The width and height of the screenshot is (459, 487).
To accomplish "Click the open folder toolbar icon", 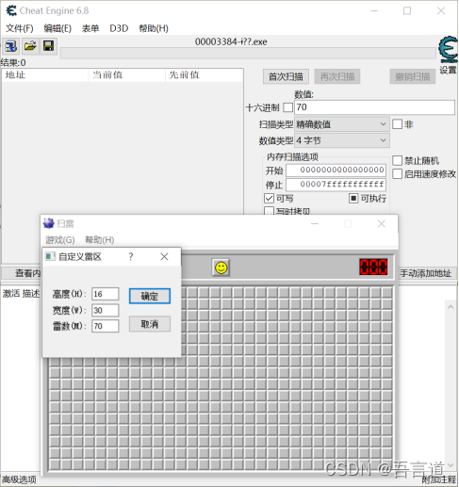I will (x=30, y=46).
